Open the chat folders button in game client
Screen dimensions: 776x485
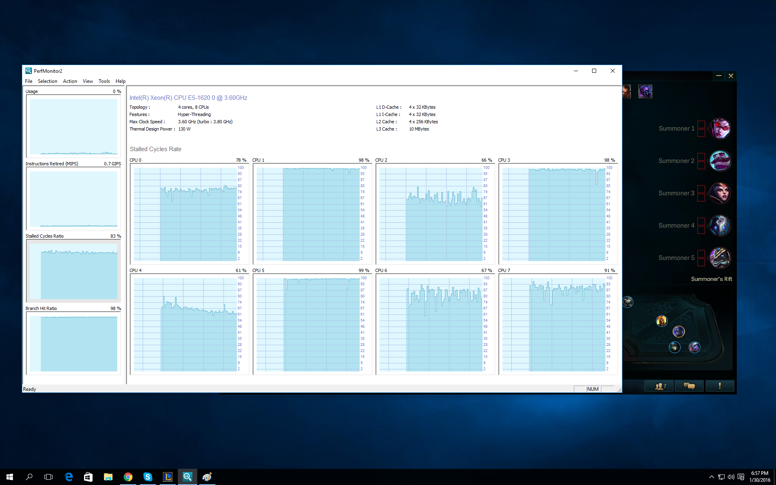tap(689, 386)
